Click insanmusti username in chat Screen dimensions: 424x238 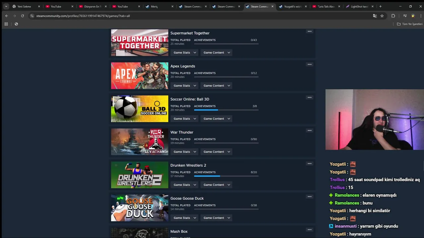(345, 226)
